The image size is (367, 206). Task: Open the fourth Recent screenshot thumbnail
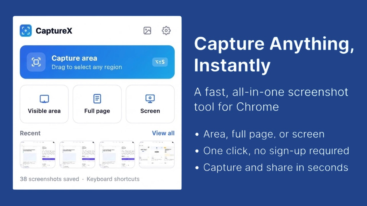(157, 154)
